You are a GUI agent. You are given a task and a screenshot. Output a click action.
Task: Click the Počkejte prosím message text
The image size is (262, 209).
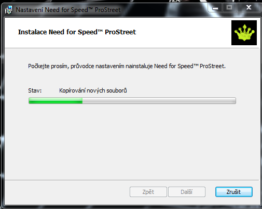127,66
